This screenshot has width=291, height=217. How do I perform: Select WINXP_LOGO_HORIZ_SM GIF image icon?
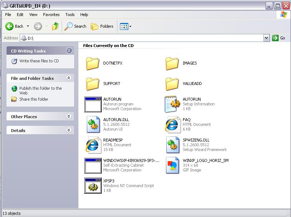[172, 165]
